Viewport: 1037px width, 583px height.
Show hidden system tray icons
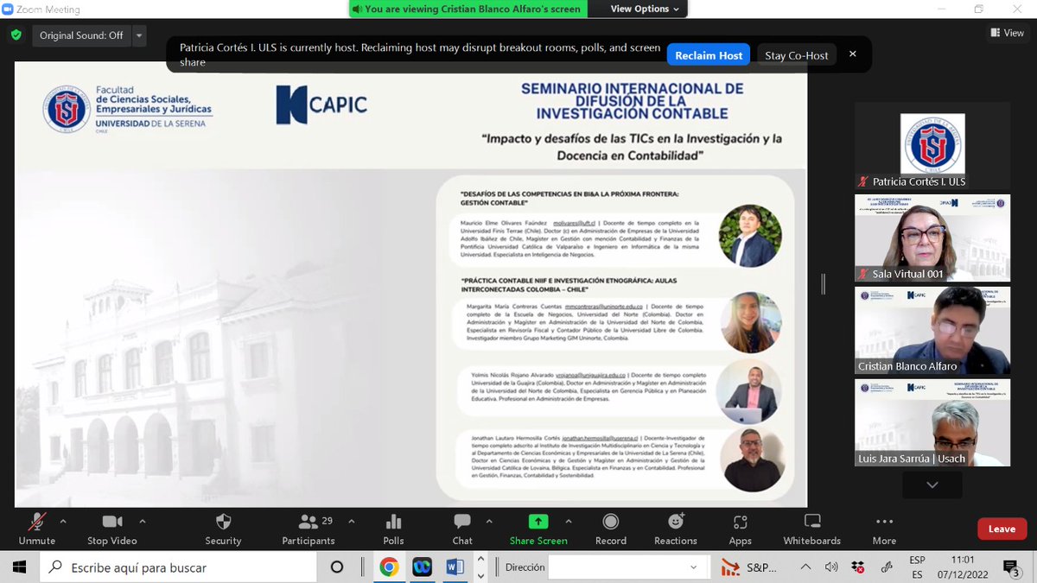click(805, 567)
